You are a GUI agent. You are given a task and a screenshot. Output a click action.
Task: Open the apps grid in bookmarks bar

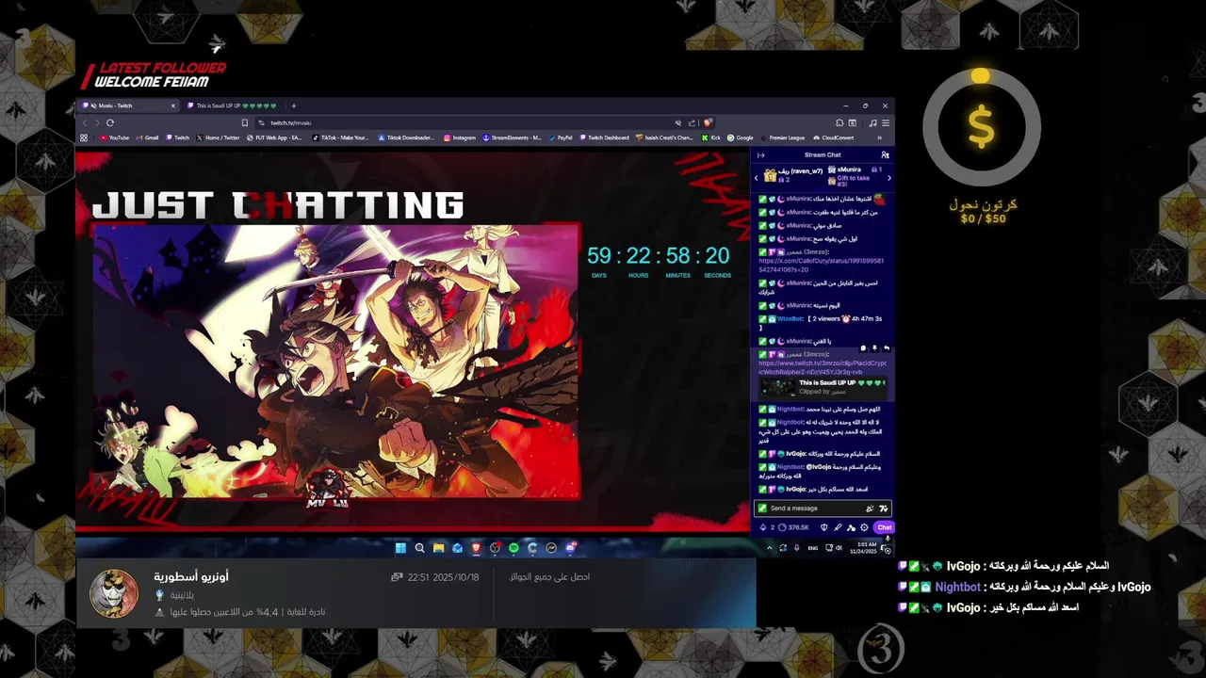(x=84, y=137)
